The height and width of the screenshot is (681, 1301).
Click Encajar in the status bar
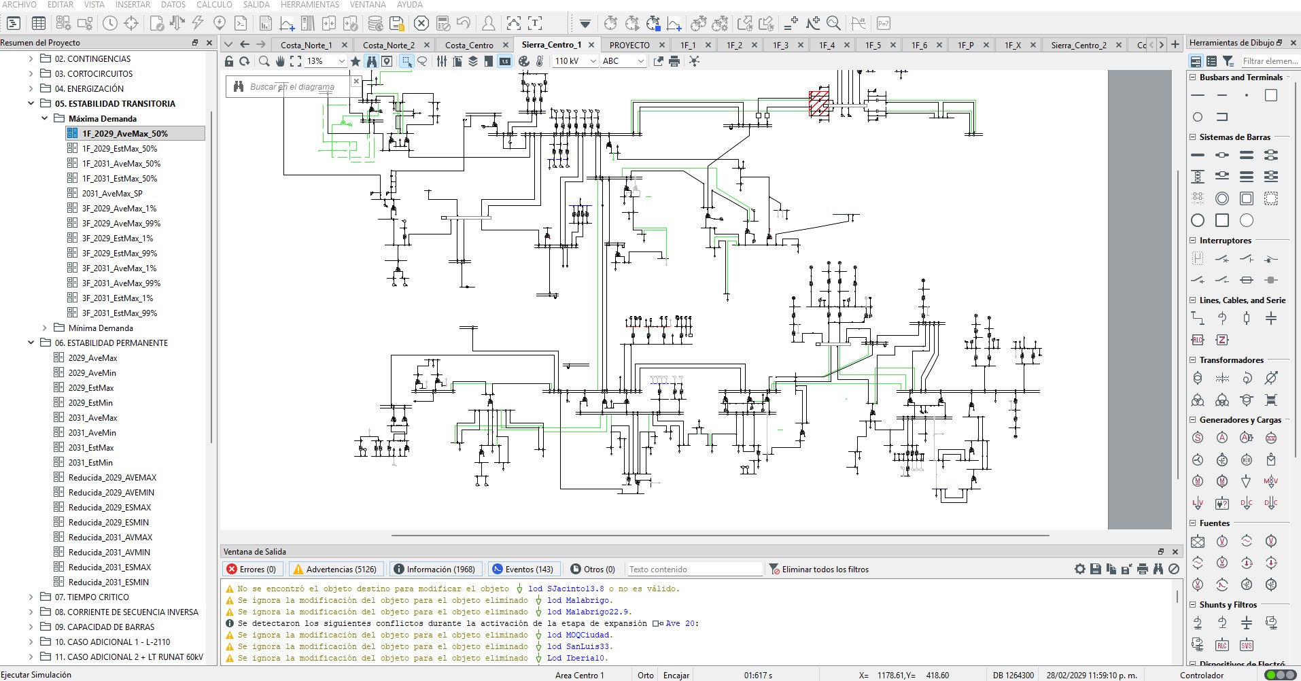pos(676,675)
